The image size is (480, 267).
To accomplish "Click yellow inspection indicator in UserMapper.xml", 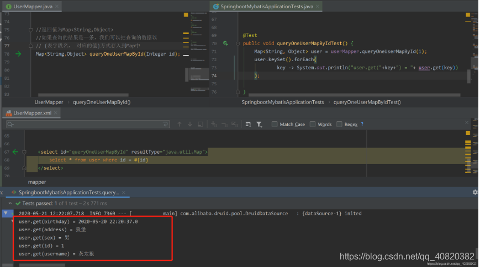I will 468,133.
